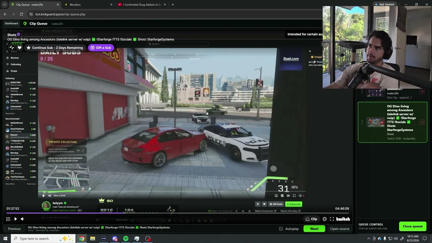Screen dimensions: 432x243
Task: Go back with the Previous button
Action: click(14, 229)
